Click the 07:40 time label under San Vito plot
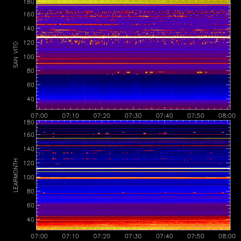241x241 pixels. tap(164, 116)
